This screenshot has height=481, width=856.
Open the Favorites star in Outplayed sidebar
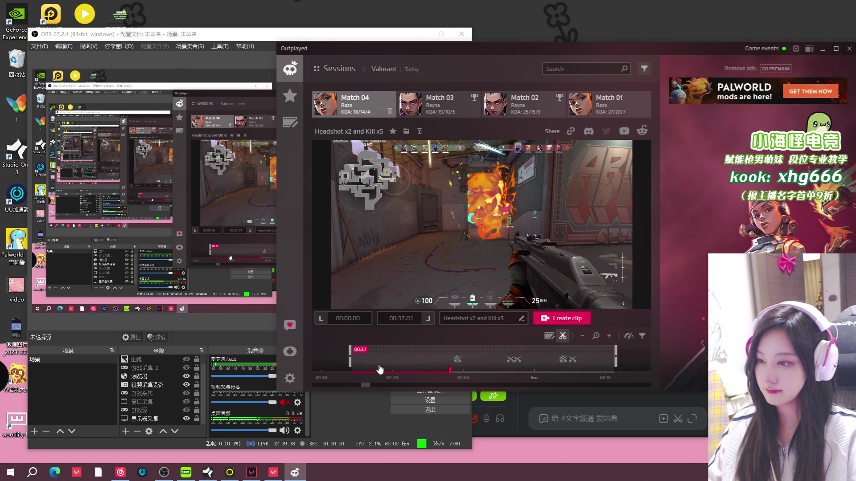pyautogui.click(x=290, y=95)
